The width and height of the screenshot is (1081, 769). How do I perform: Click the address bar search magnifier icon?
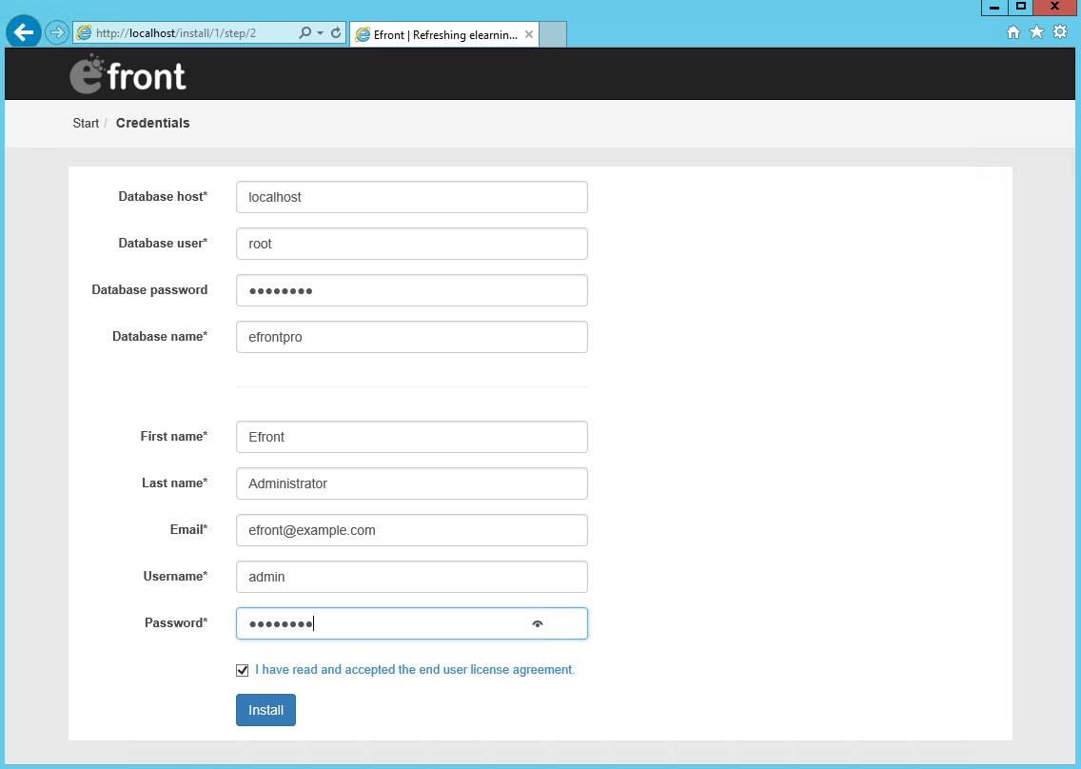(305, 32)
